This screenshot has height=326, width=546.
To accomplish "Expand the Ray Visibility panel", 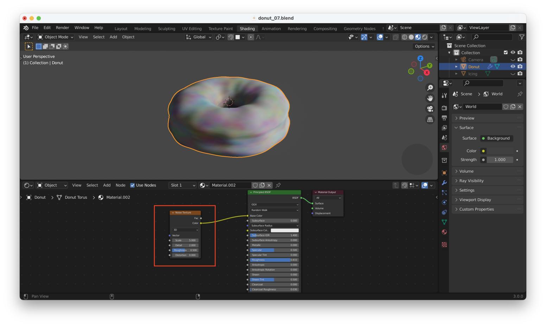I will coord(471,181).
